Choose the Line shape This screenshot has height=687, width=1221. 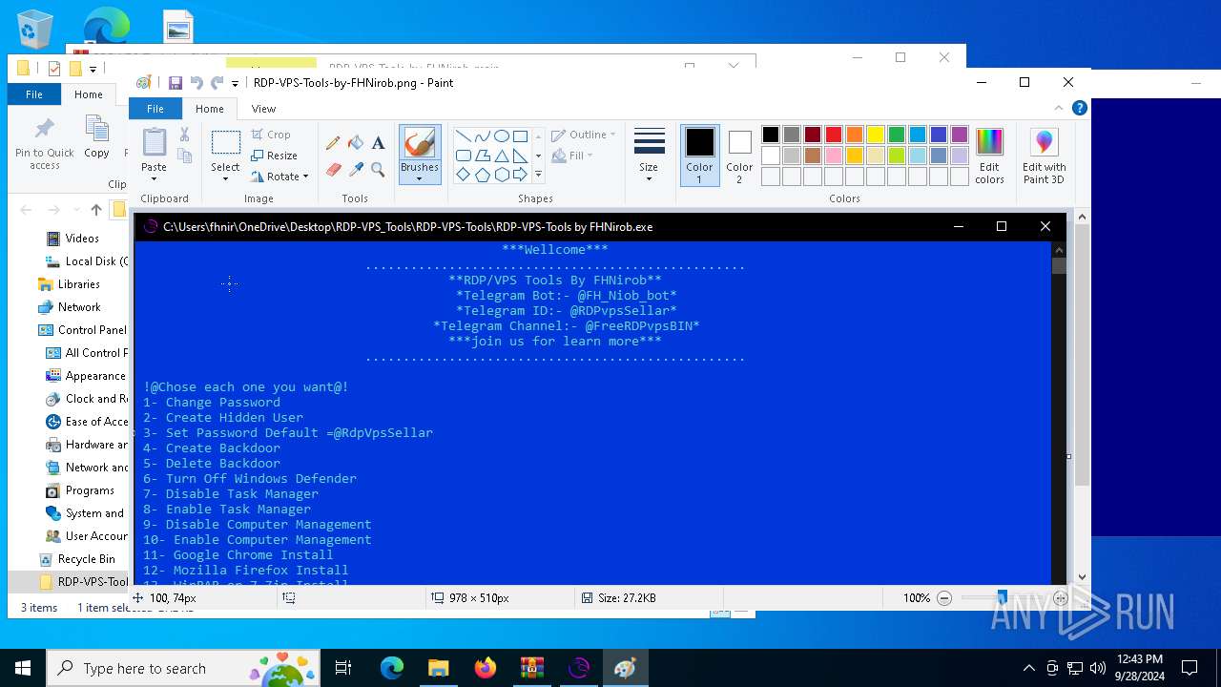[464, 136]
